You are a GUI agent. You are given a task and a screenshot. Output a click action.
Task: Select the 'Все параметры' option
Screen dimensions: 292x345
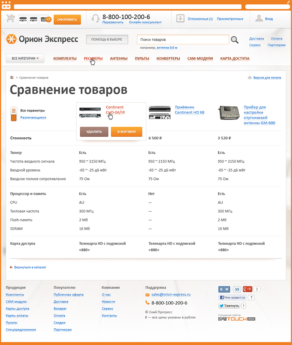pos(32,110)
